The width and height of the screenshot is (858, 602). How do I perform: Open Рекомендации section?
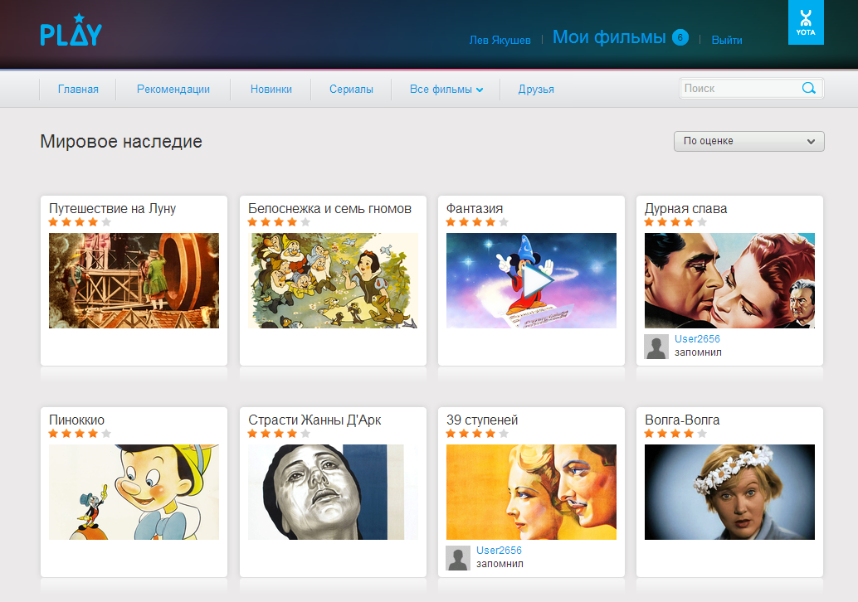[173, 89]
